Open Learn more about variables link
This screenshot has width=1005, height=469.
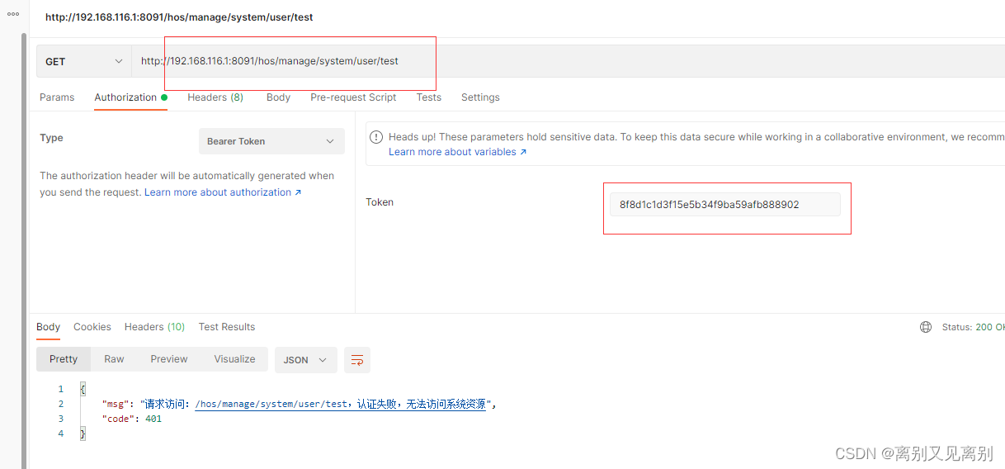click(457, 152)
